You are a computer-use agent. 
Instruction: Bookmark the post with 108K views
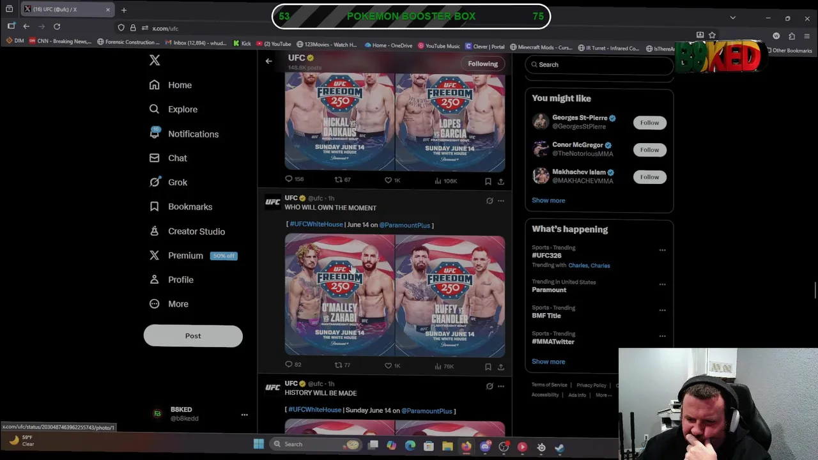488,181
